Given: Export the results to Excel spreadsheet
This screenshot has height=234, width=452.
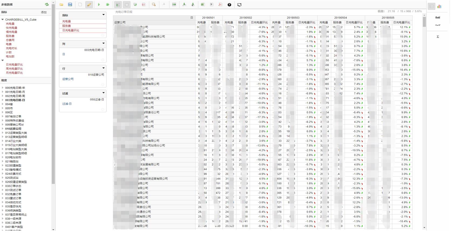Looking at the screenshot, I should tap(202, 5).
